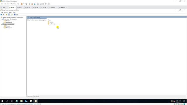
Task: Select Preferences folder under User Configuration tree
Action: 9,28
